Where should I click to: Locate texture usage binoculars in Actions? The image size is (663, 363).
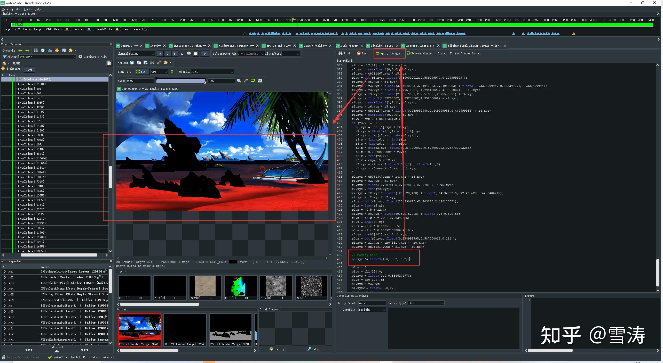click(152, 63)
